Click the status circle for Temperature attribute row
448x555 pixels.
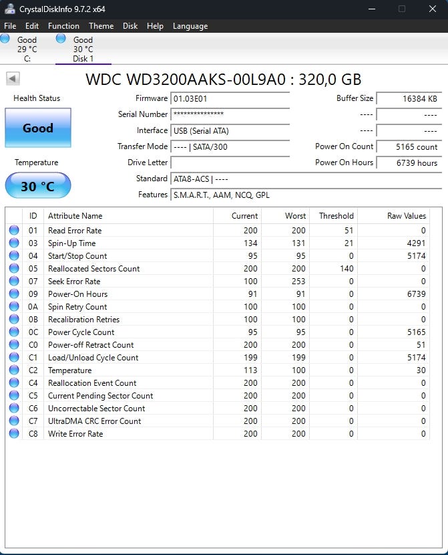pos(14,370)
